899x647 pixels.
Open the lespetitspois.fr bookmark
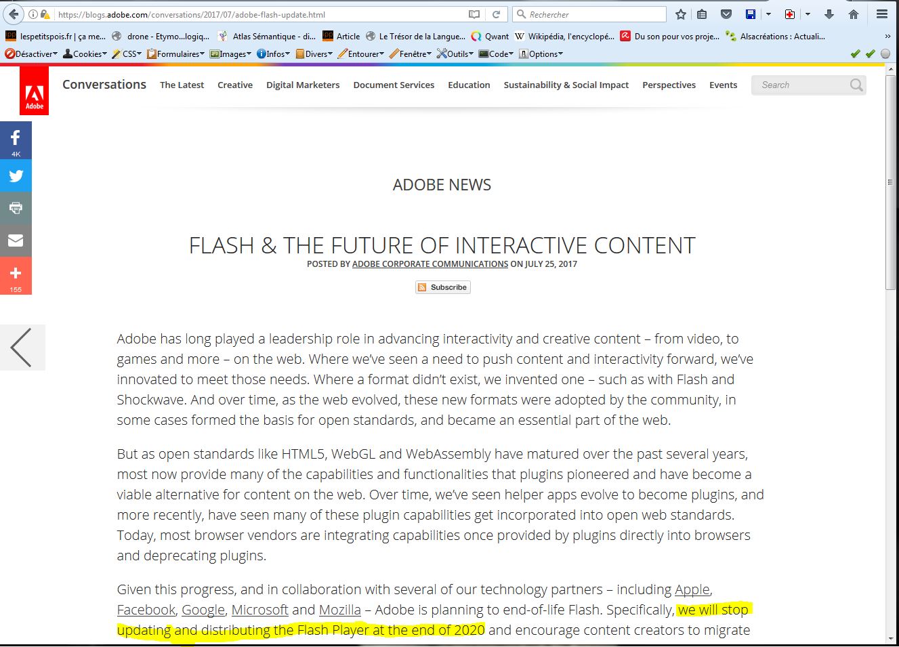point(56,37)
